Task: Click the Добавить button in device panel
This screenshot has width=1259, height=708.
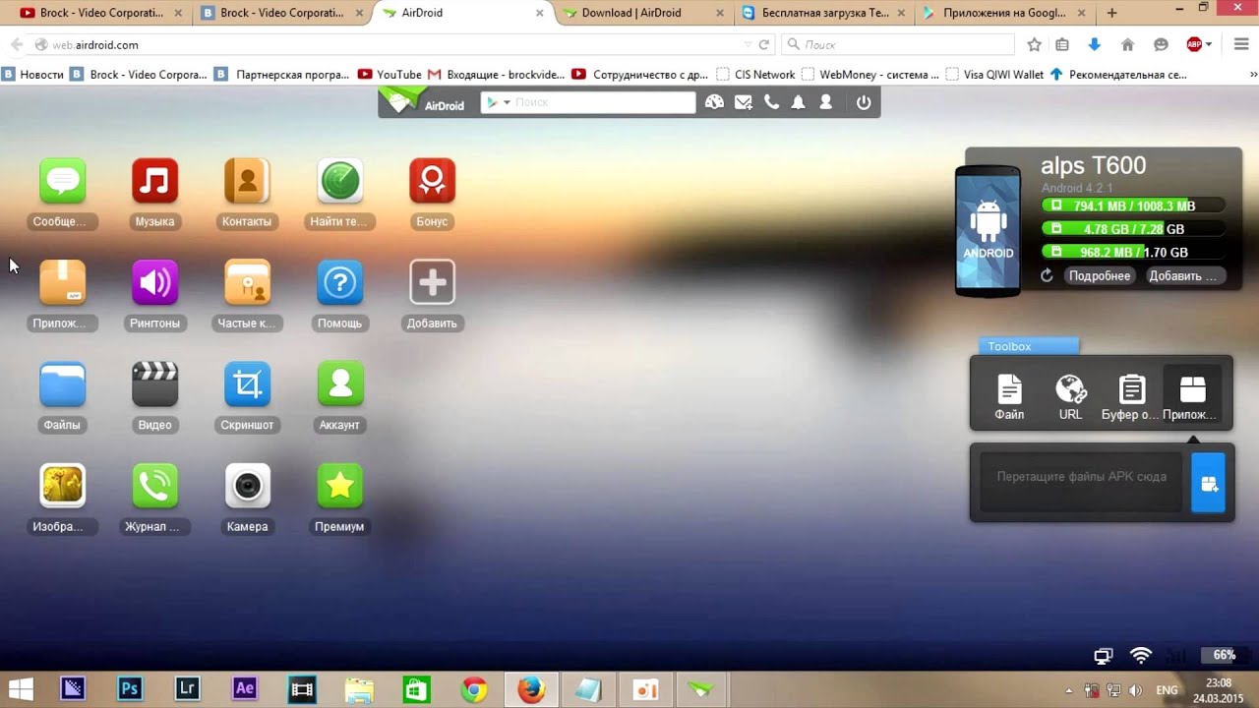Action: coord(1185,276)
